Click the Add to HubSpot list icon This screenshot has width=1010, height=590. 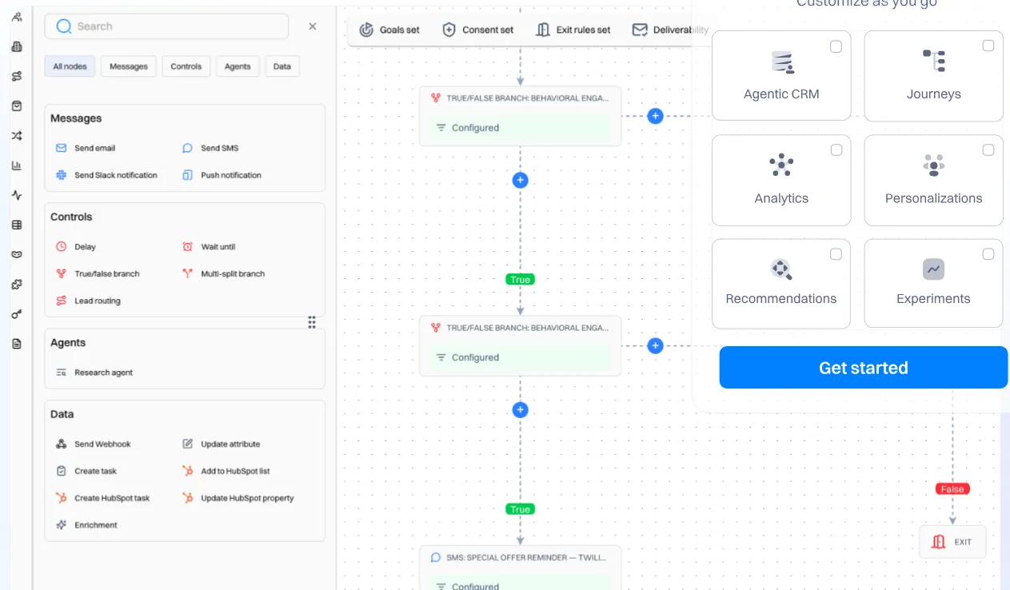[x=188, y=471]
